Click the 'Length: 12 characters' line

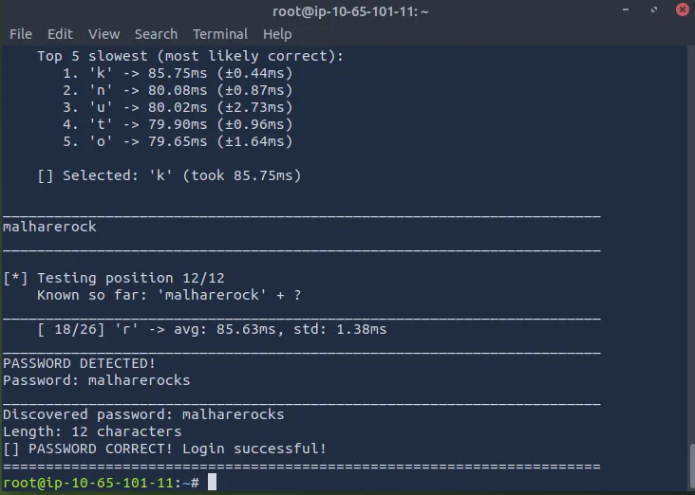click(92, 431)
